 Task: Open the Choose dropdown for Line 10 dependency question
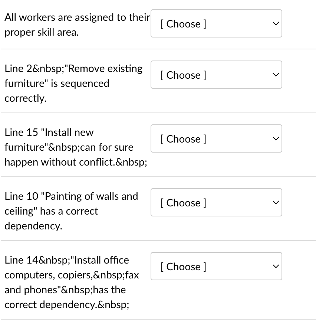point(216,202)
